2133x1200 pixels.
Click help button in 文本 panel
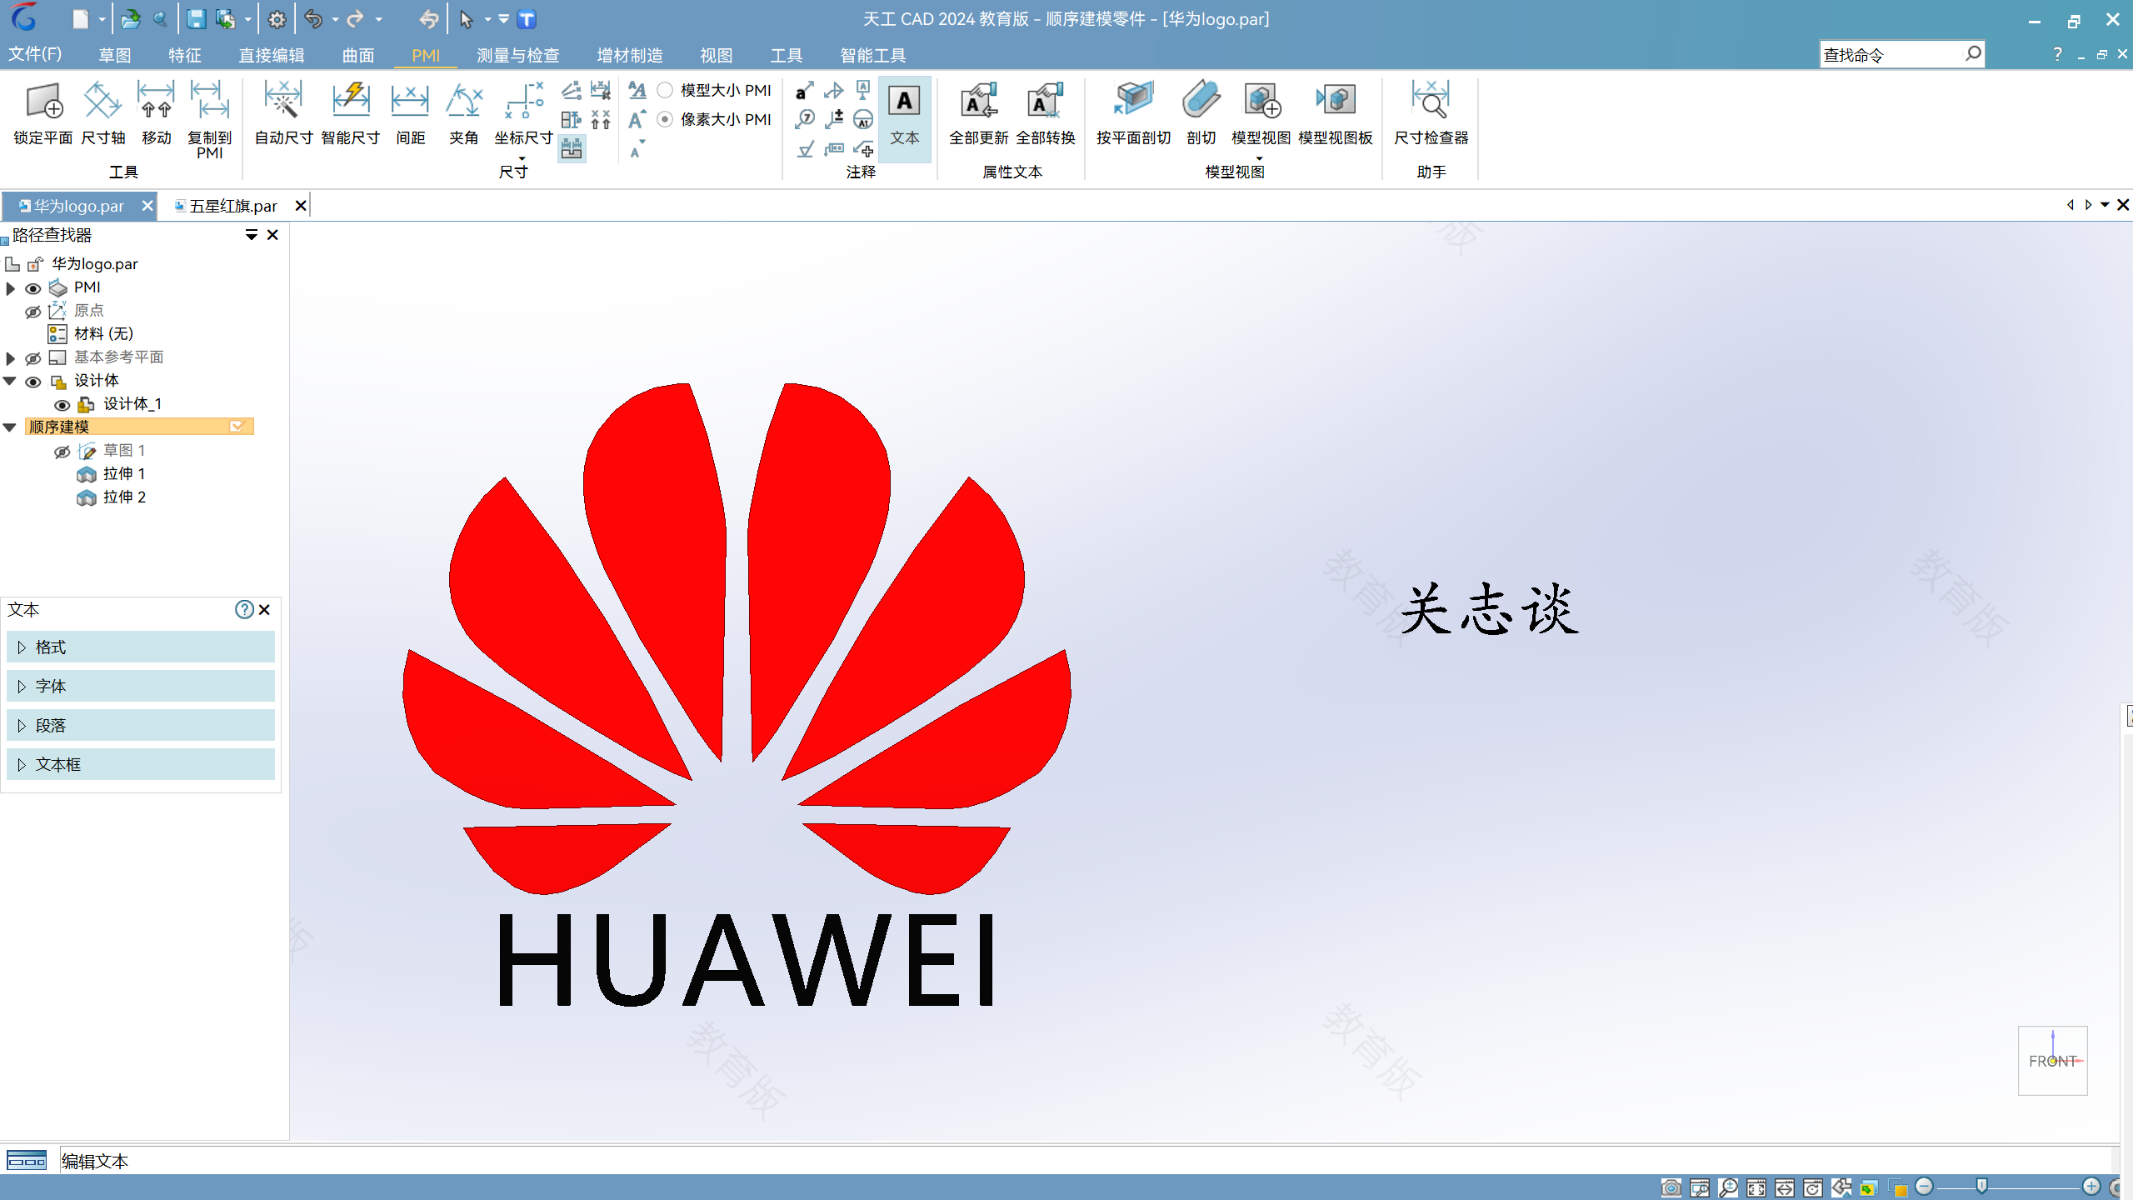coord(244,609)
